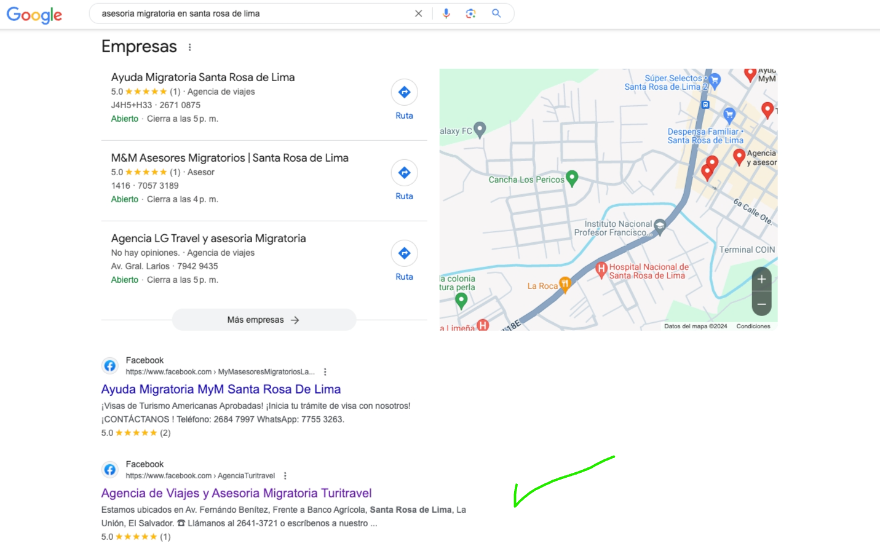Select the red hospital pin near La Limeña
The image size is (880, 554).
pos(483,325)
